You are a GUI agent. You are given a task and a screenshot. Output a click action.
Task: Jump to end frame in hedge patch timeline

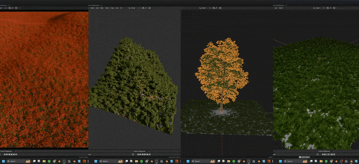(149, 155)
